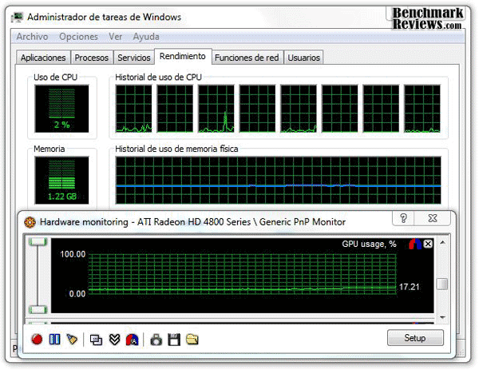This screenshot has width=479, height=370.
Task: Select the Rendimiento tab
Action: point(183,56)
